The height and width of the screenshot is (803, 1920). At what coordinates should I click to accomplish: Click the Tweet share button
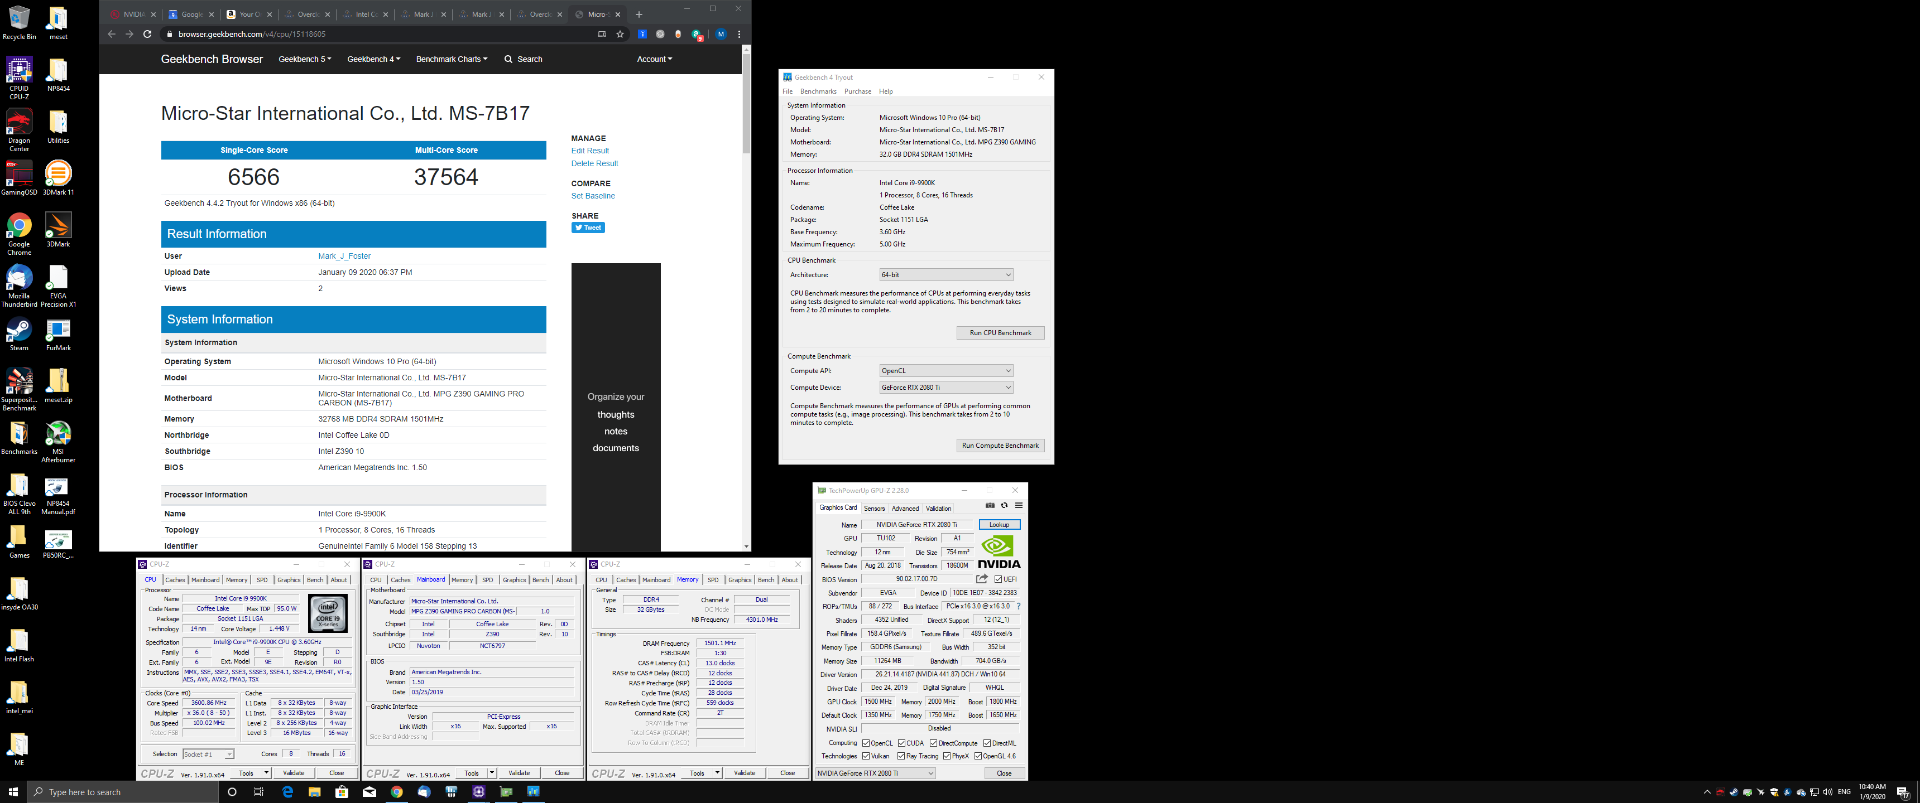588,228
